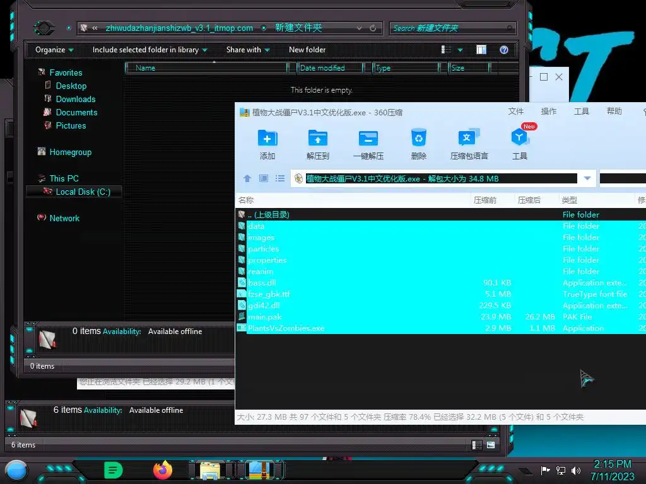Sort Explorer by Name column

tap(206, 68)
